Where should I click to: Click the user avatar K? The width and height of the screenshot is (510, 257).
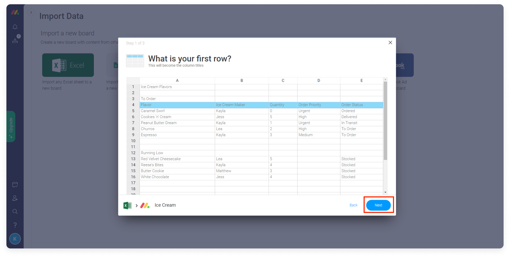pyautogui.click(x=15, y=239)
